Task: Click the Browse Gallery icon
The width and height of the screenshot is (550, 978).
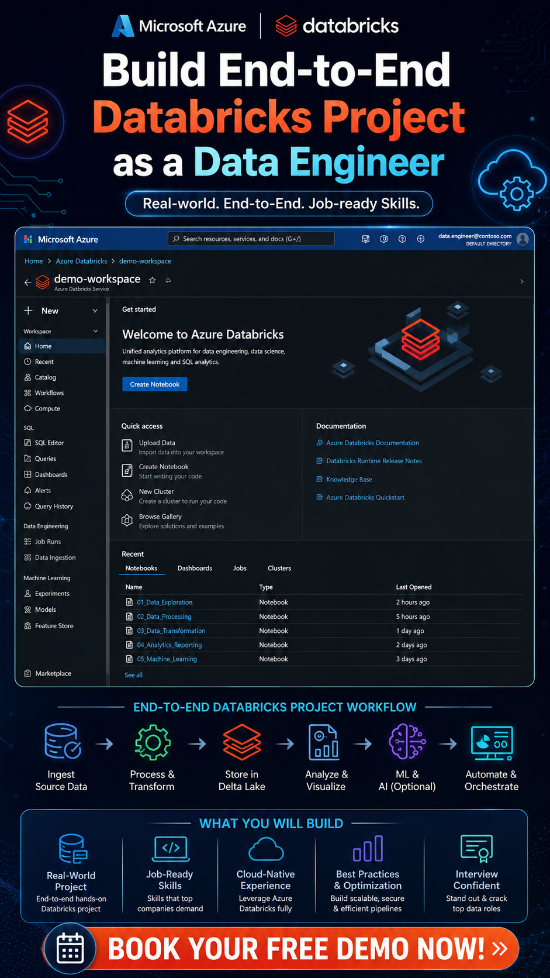Action: pyautogui.click(x=127, y=520)
